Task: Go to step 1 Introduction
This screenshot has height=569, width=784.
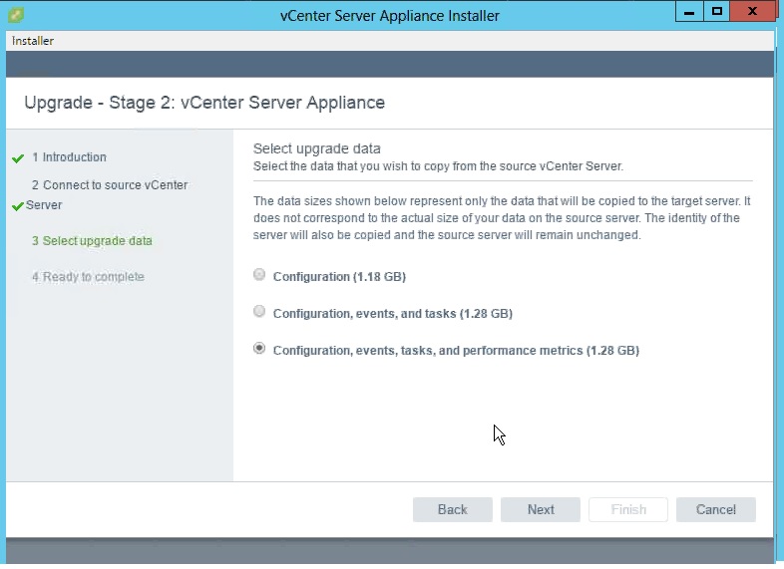Action: (x=74, y=157)
